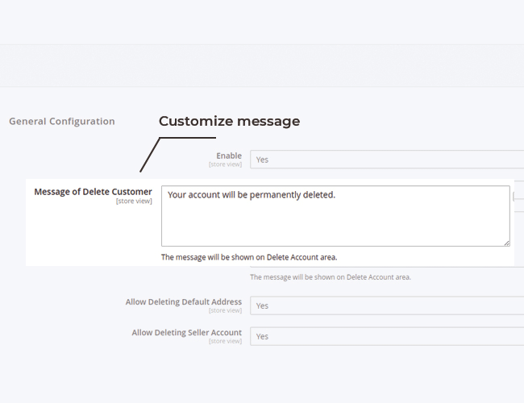Click the [store view] tag under Enable

(x=225, y=164)
